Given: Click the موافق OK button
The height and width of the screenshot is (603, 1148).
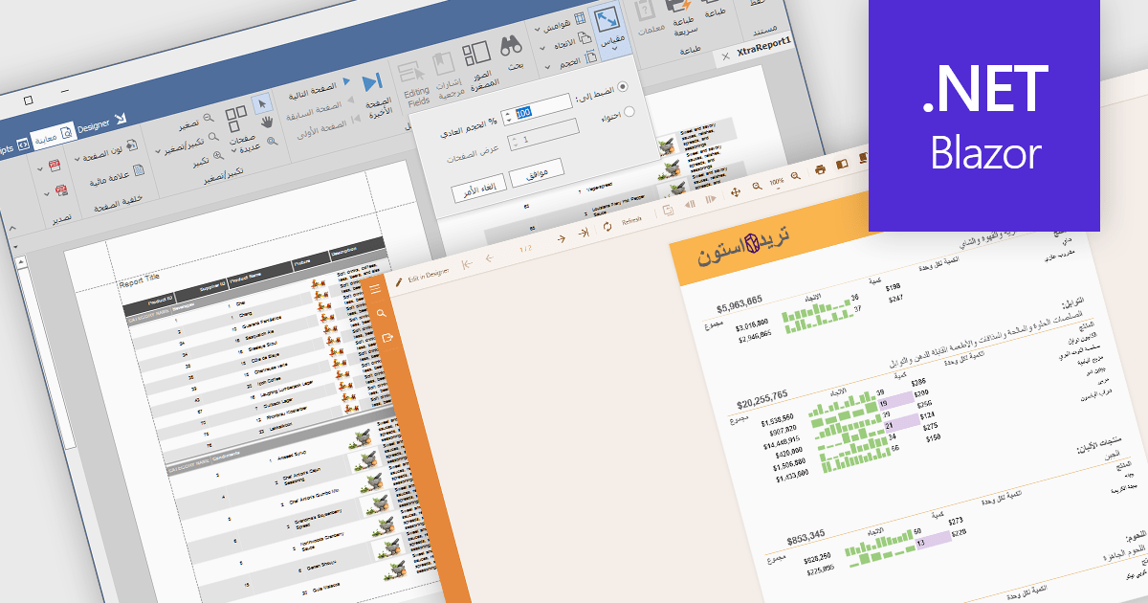Looking at the screenshot, I should pyautogui.click(x=538, y=172).
